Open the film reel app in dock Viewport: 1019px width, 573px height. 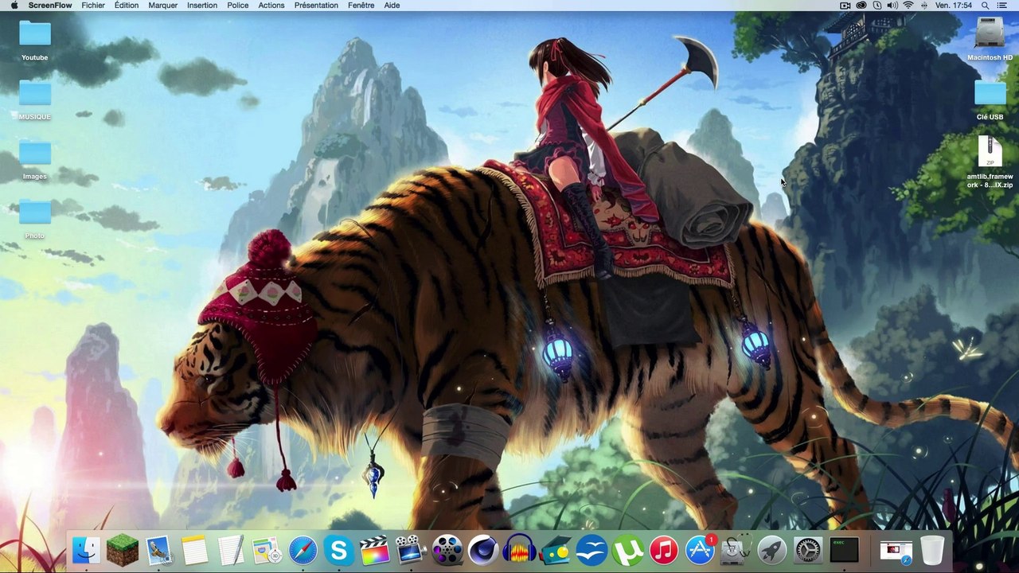click(x=447, y=550)
